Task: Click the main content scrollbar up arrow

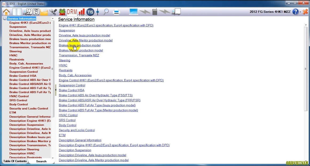Action: pyautogui.click(x=306, y=25)
